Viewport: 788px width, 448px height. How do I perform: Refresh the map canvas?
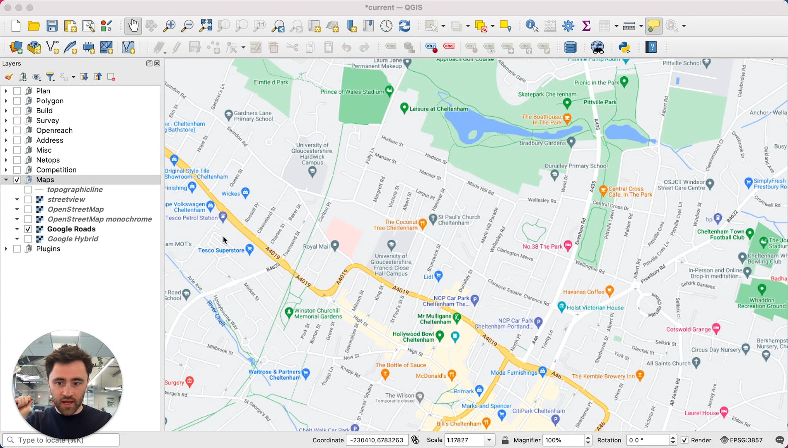404,26
